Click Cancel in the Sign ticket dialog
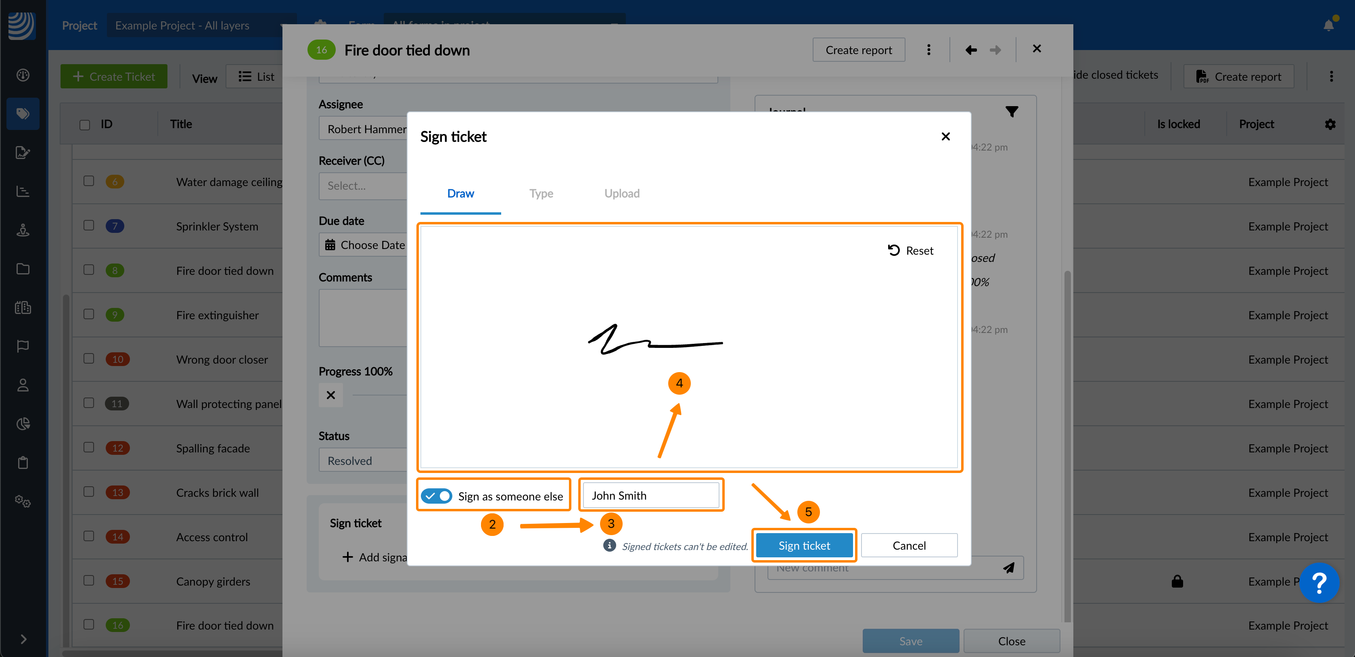Viewport: 1355px width, 657px height. click(x=908, y=546)
